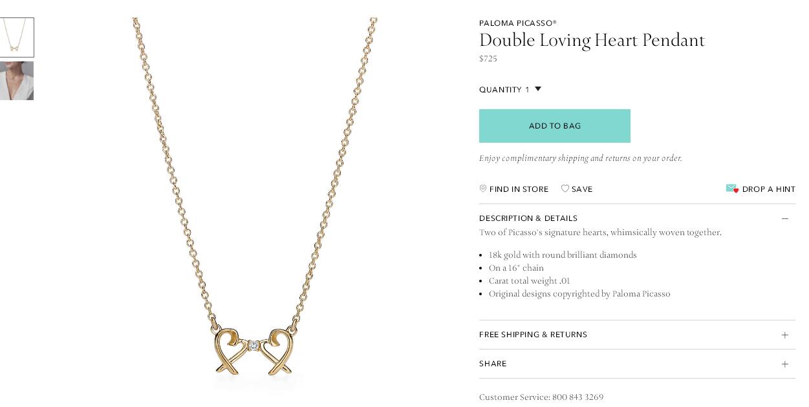Click the Paloma Picasso brand label
809x407 pixels.
(x=518, y=23)
